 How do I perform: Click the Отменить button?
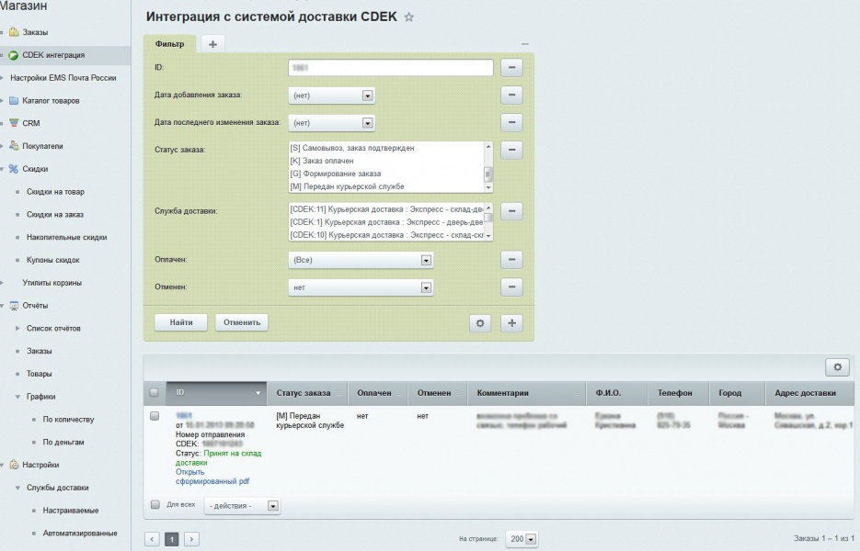[242, 322]
